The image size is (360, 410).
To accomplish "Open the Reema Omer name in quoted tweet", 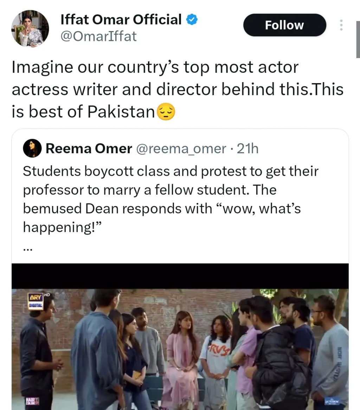I will click(89, 149).
